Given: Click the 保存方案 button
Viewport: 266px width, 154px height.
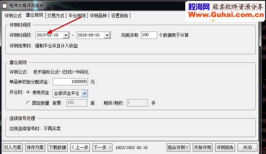Looking at the screenshot, I should [x=35, y=147].
